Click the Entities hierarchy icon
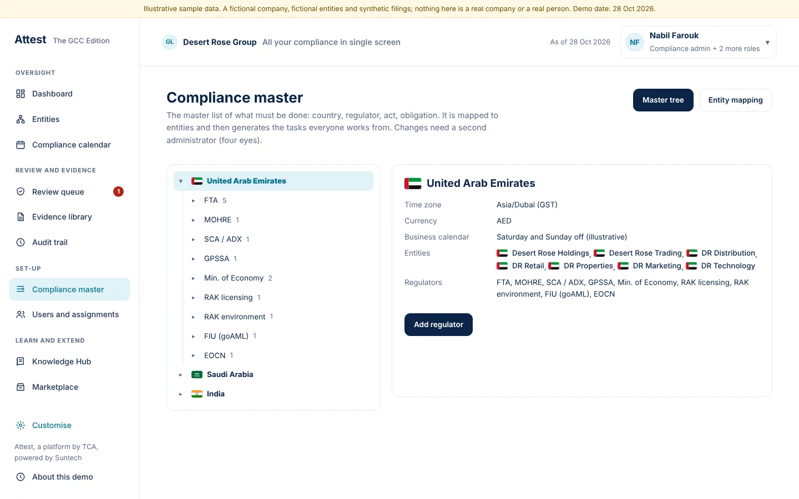This screenshot has height=499, width=799. tap(21, 119)
